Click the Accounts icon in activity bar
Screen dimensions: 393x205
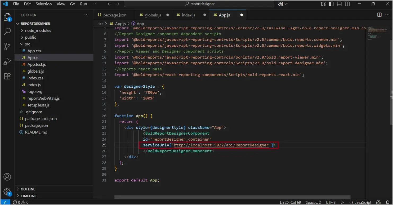click(x=7, y=177)
